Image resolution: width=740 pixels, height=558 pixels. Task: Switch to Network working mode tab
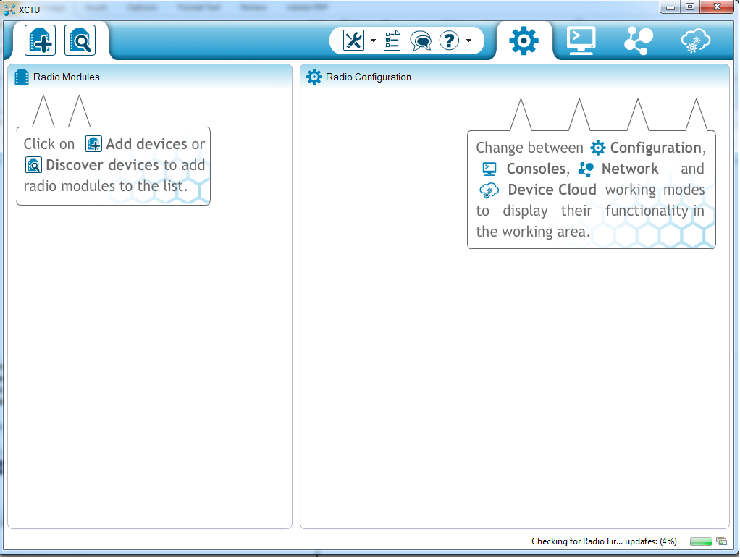639,41
